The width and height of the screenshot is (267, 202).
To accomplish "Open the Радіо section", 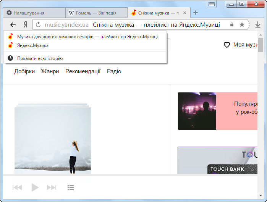I will (x=114, y=71).
